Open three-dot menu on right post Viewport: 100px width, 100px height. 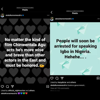coord(98,19)
